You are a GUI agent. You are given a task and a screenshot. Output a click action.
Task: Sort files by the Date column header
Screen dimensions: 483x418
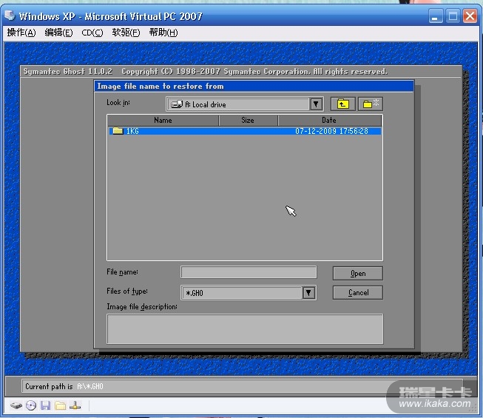point(330,120)
